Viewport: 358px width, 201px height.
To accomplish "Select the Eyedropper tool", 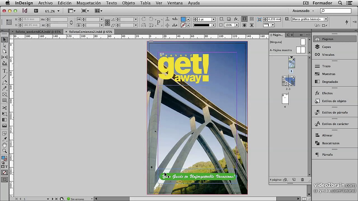I will (4, 139).
